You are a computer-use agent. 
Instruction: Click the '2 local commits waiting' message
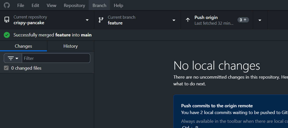click(234, 113)
